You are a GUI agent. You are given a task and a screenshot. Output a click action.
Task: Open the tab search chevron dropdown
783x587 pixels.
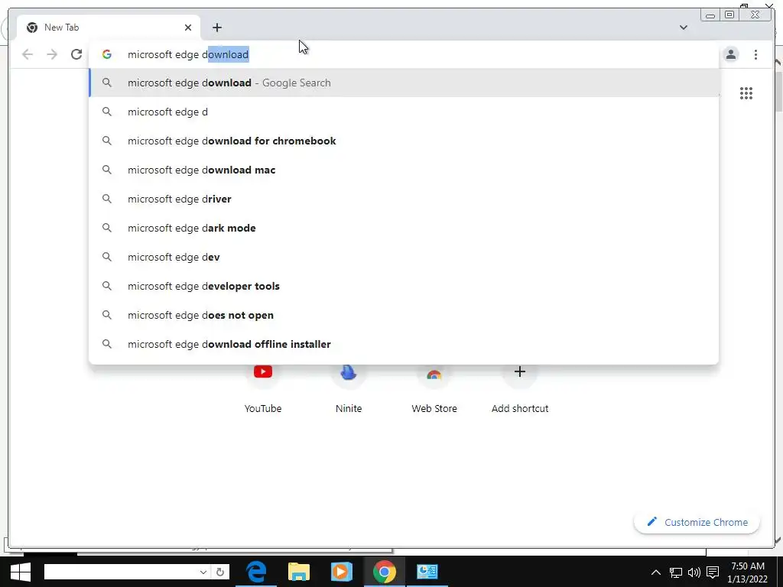(x=683, y=28)
